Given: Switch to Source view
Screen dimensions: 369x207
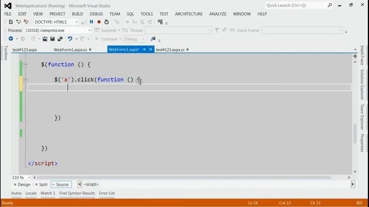Looking at the screenshot, I should (61, 185).
